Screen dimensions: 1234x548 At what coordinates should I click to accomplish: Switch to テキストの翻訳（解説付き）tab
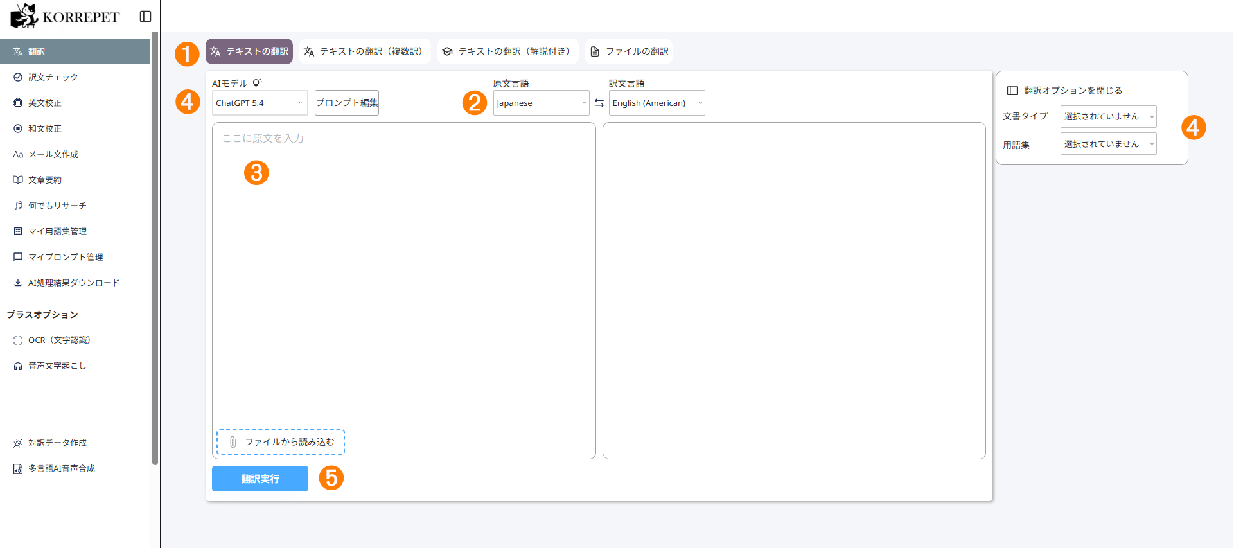[508, 51]
